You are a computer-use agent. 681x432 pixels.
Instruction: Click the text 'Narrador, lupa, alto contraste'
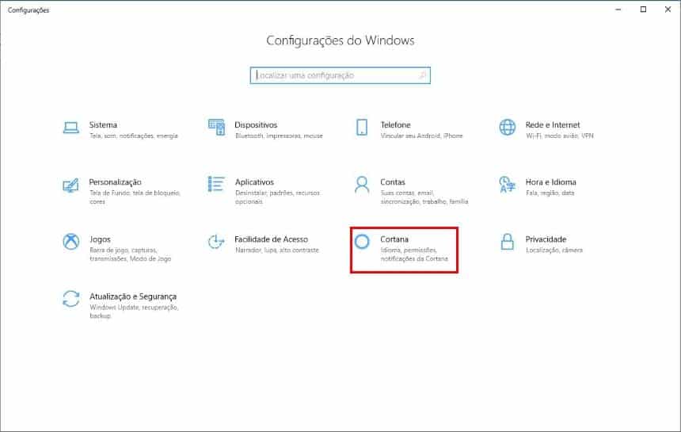point(277,250)
